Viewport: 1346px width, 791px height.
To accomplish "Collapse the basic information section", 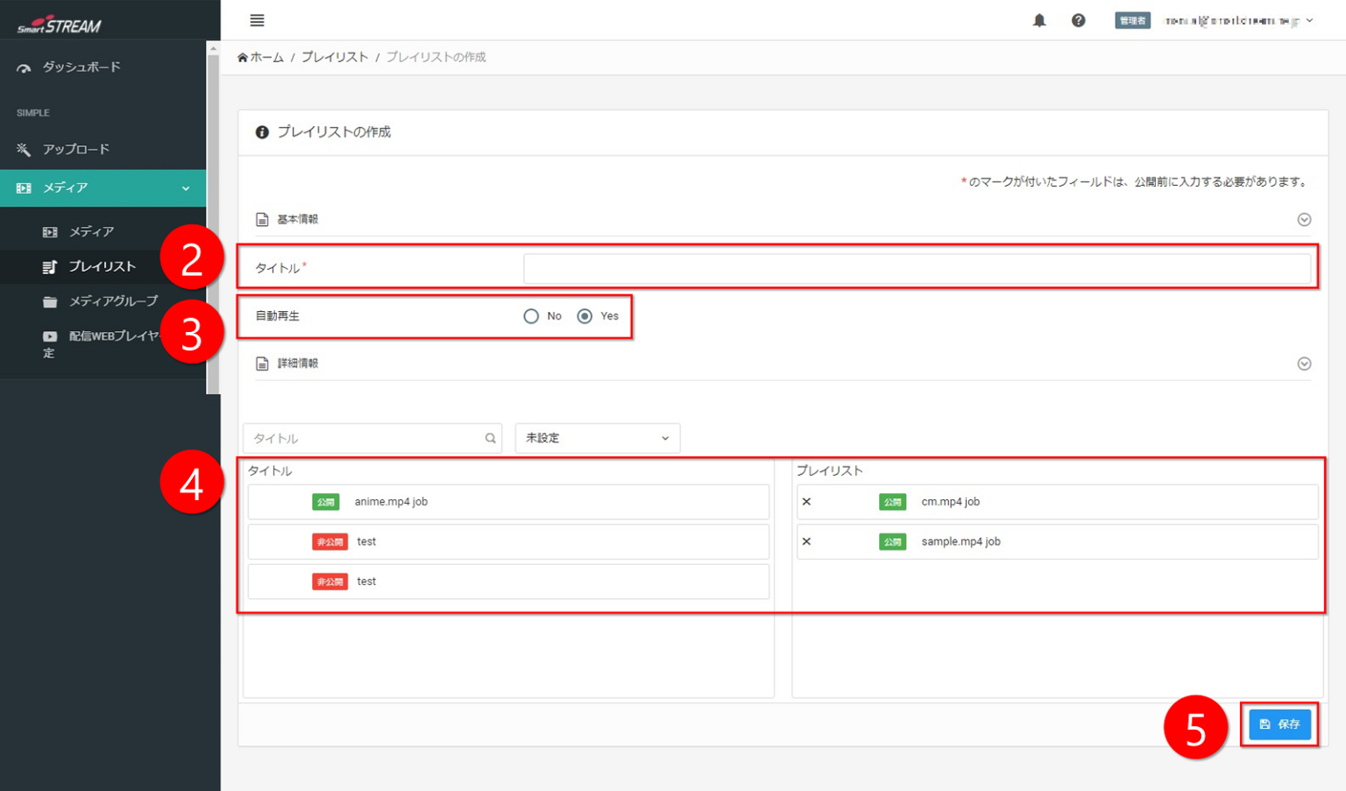I will [x=1304, y=220].
